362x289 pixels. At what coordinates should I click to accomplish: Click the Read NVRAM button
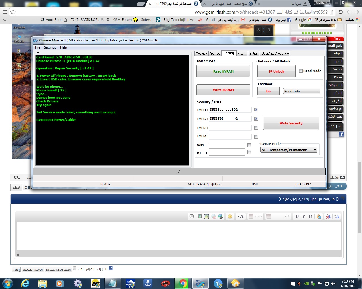(x=223, y=71)
